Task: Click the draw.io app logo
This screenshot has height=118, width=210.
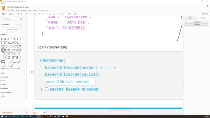Action: [4, 8]
